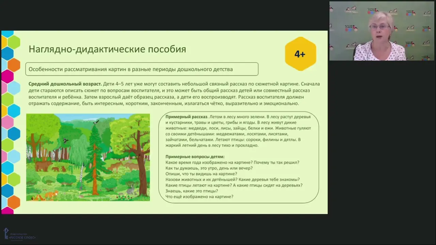This screenshot has width=436, height=245.
Task: Click the heading Наглядно-дидактические пособия
Action: (x=107, y=49)
